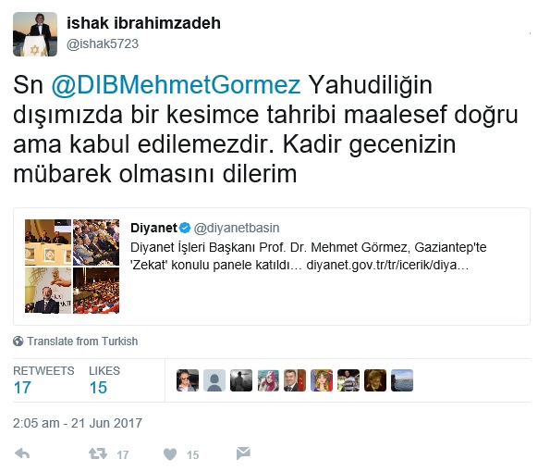Screen dimensions: 550x472
Task: Open @DIBMehmetGormez mention link
Action: (176, 85)
